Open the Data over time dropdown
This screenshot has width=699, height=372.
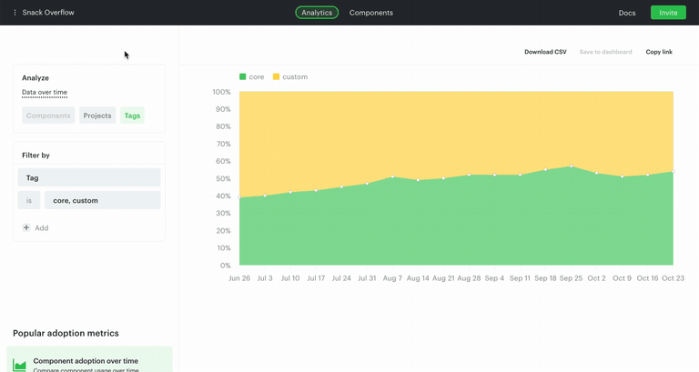[x=45, y=92]
